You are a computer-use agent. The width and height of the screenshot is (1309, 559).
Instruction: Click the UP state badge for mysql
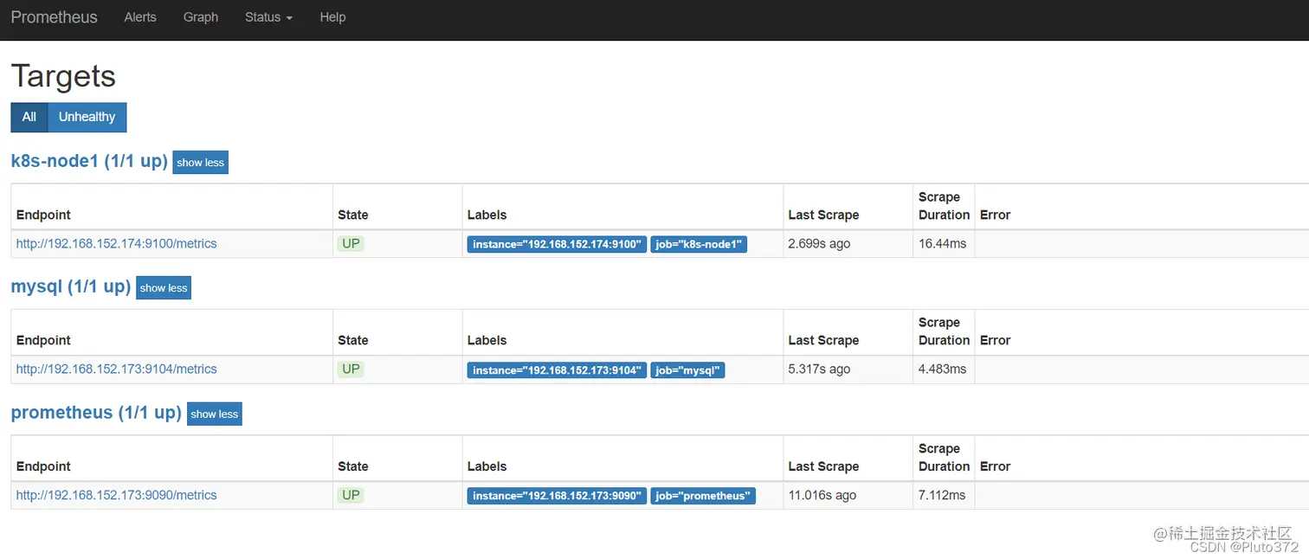click(351, 369)
